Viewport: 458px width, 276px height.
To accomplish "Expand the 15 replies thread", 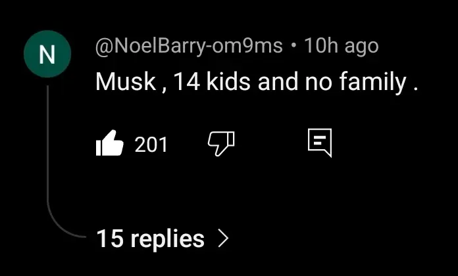I will 162,239.
